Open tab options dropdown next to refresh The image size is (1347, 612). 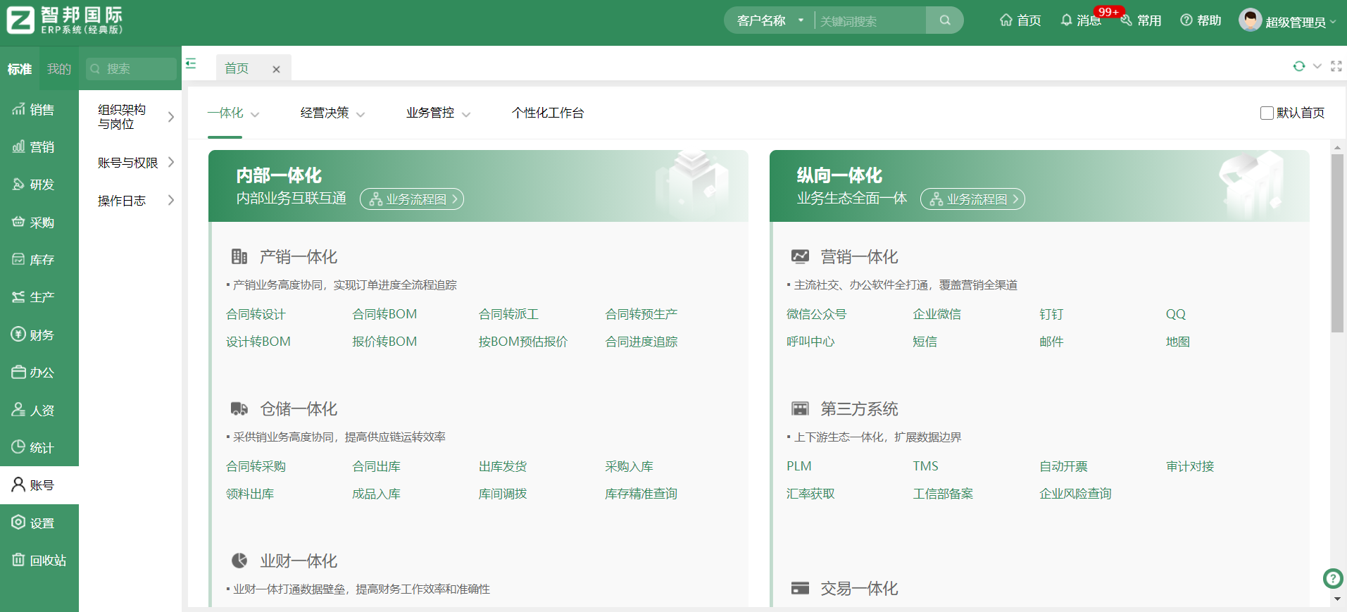tap(1317, 66)
